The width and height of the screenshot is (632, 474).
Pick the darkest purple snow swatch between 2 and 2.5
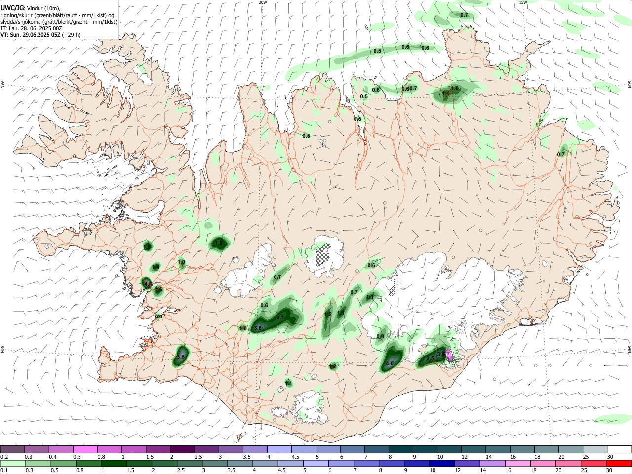point(182,449)
